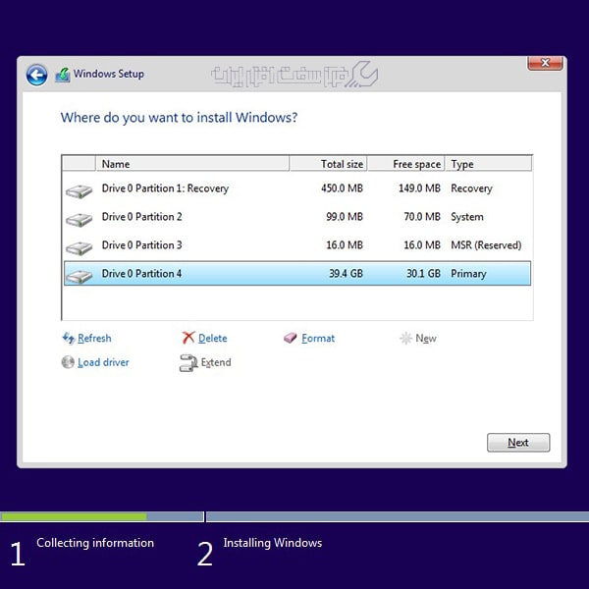
Task: Click the 450.0 MB total size value
Action: tap(342, 188)
